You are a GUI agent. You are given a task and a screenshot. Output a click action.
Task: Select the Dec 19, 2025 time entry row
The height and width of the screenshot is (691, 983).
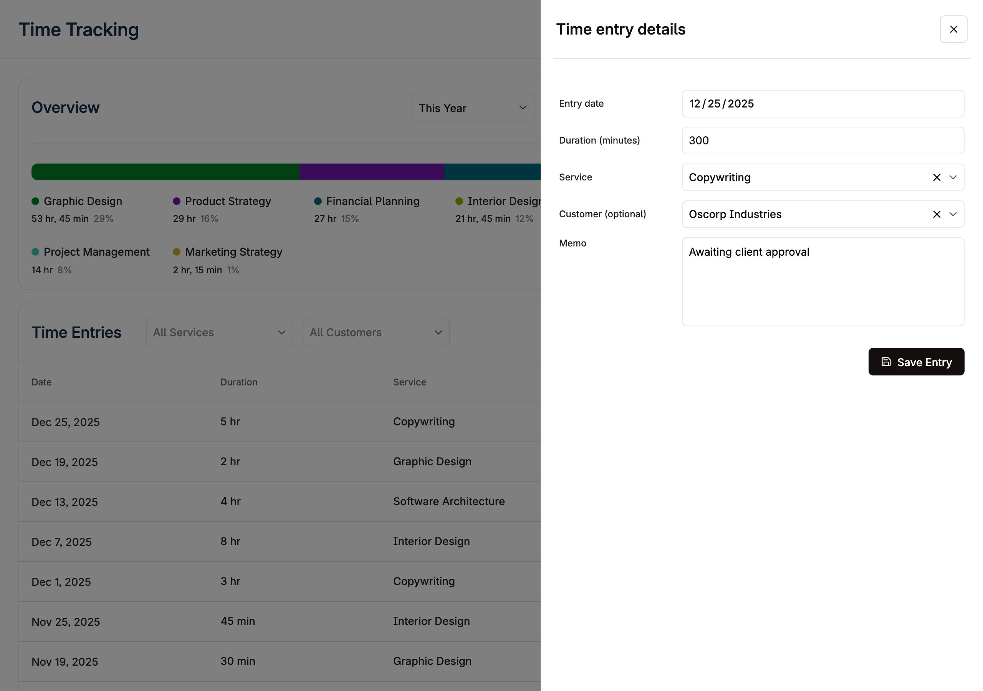tap(280, 462)
